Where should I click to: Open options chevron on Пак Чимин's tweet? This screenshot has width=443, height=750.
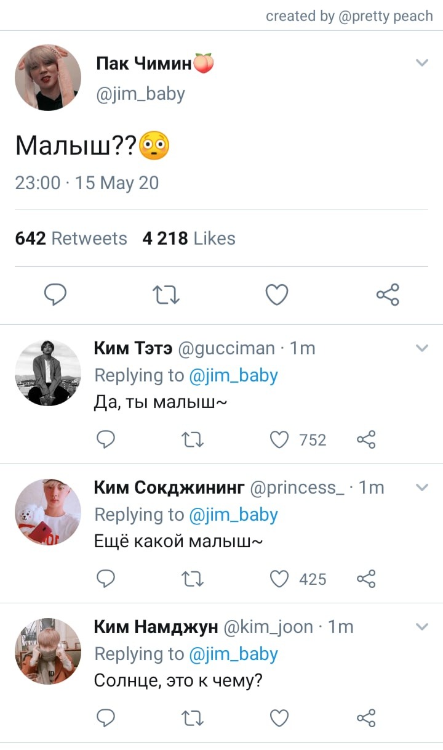[x=422, y=63]
